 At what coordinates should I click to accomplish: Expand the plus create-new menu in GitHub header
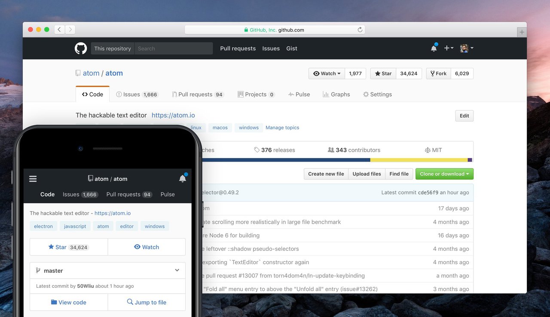tap(449, 48)
